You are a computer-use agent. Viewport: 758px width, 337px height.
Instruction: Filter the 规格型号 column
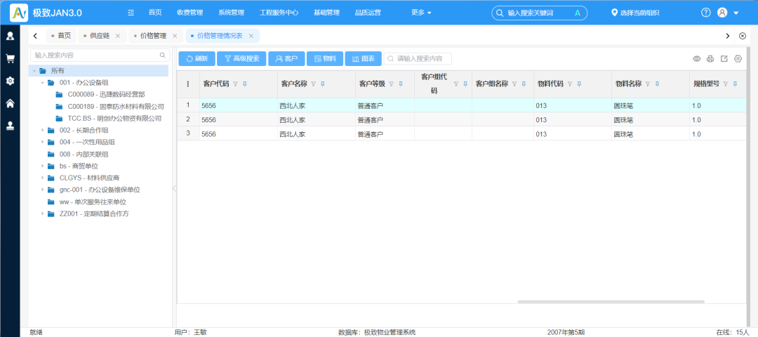(726, 84)
